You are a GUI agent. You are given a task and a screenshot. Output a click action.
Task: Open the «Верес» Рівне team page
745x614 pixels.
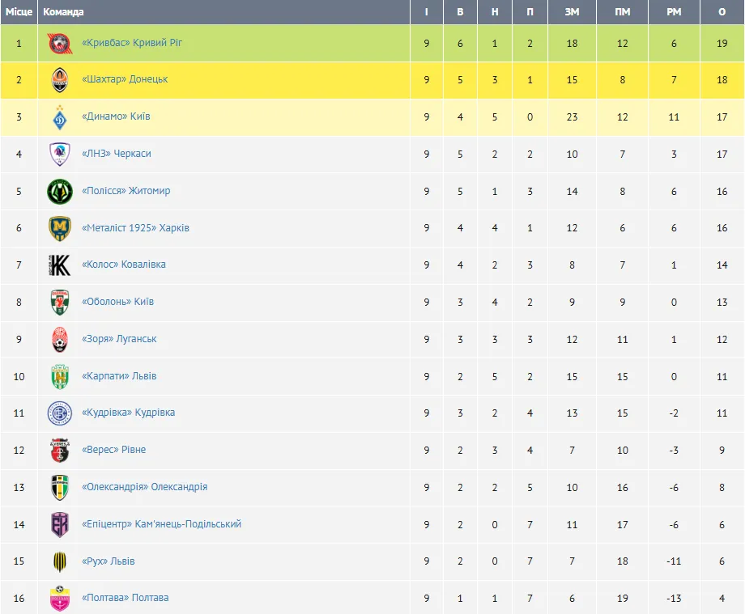click(x=114, y=450)
